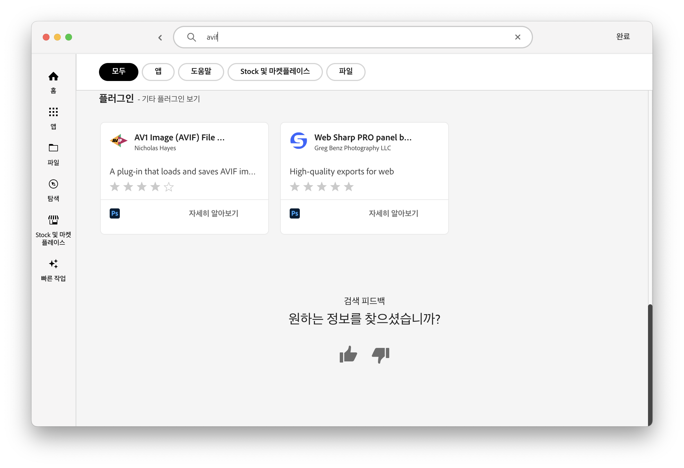
Task: Rate the Web Sharp PRO plugin five stars
Action: [x=349, y=187]
